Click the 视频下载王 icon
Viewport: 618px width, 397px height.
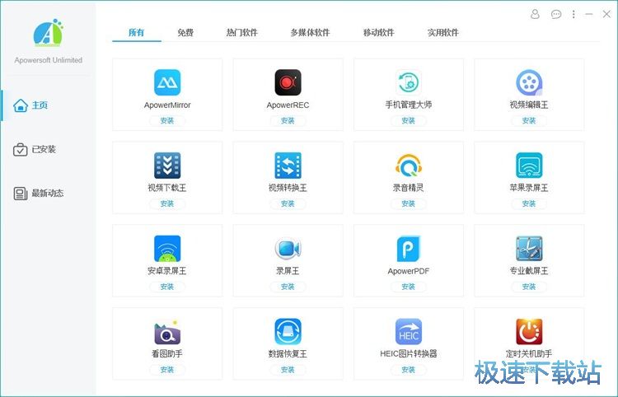(x=167, y=166)
